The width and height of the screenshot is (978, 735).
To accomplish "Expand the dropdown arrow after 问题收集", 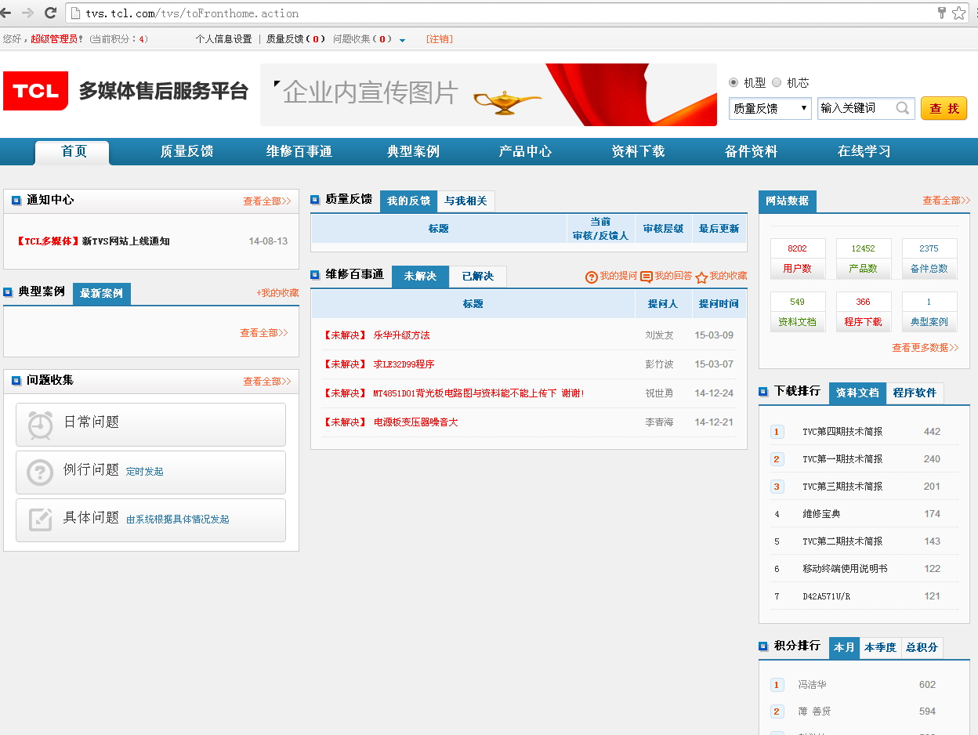I will point(402,40).
